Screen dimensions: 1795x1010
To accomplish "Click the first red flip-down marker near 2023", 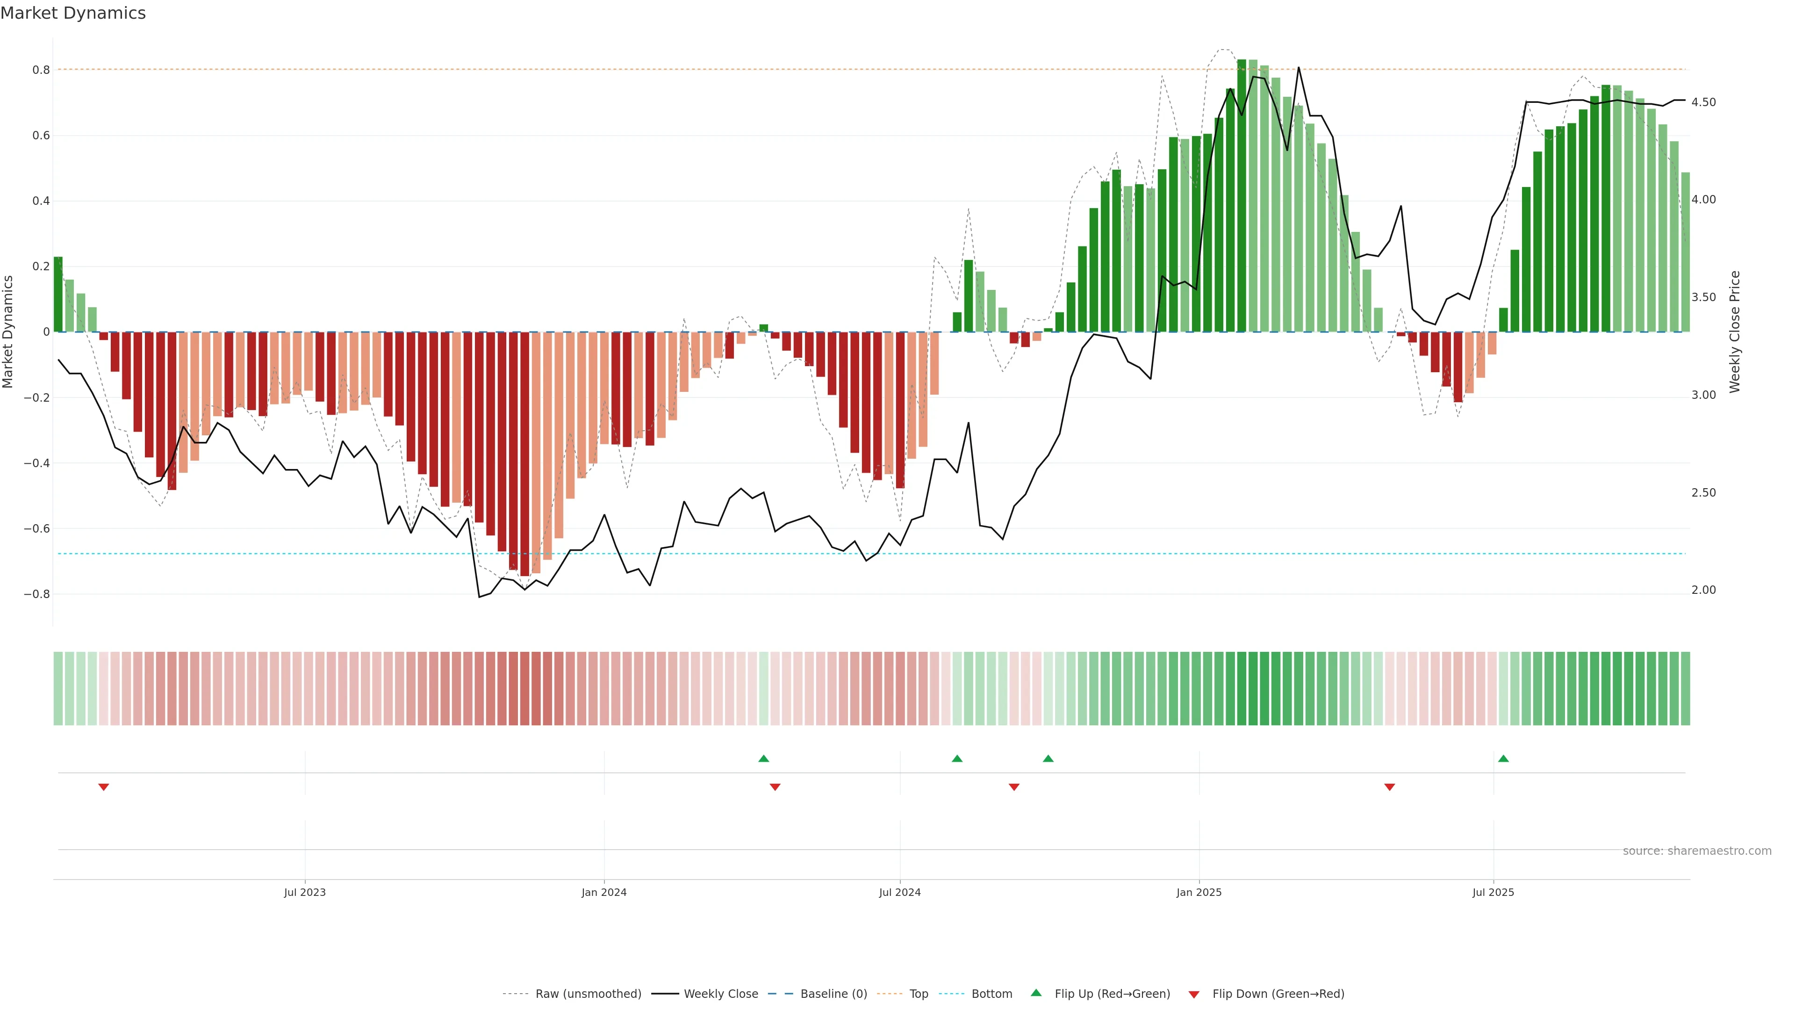I will [x=104, y=787].
